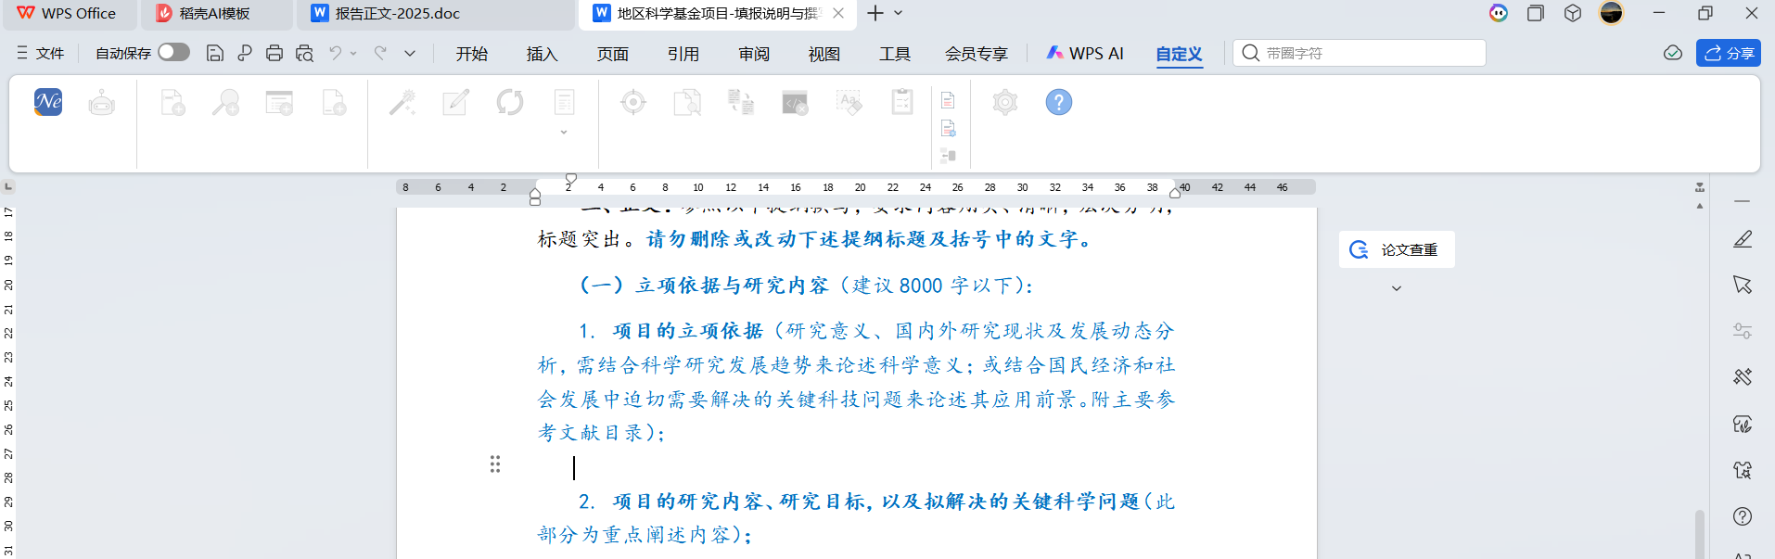
Task: Switch to the 会员专享 ribbon tab
Action: 976,54
